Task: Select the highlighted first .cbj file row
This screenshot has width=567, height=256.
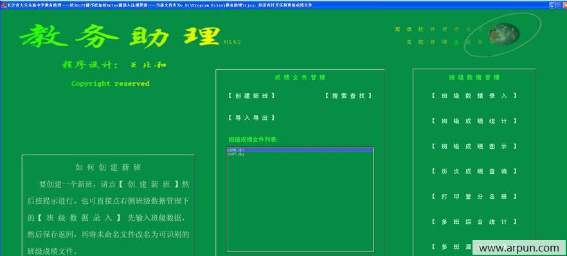Action: click(300, 150)
